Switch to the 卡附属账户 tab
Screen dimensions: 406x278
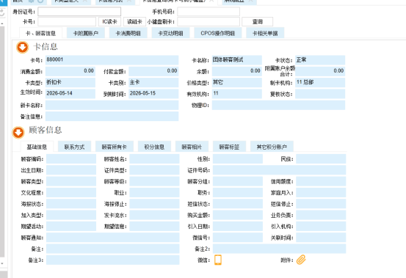point(86,33)
